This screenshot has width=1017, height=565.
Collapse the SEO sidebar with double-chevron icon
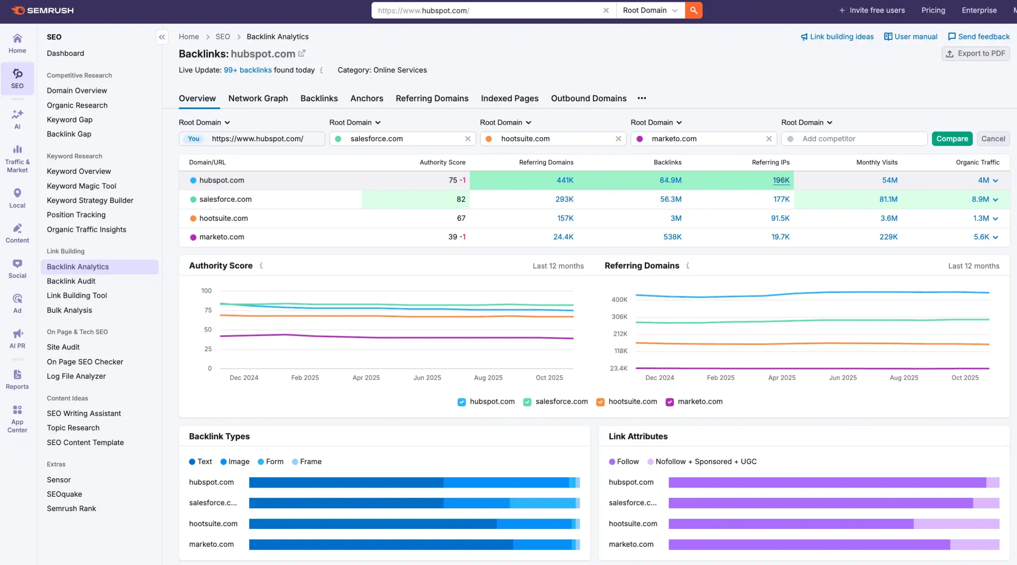coord(162,37)
